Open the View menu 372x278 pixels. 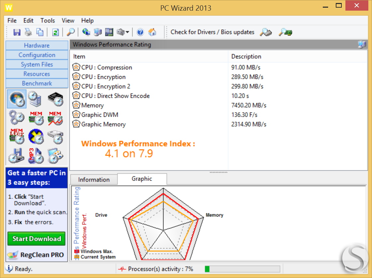tap(68, 21)
